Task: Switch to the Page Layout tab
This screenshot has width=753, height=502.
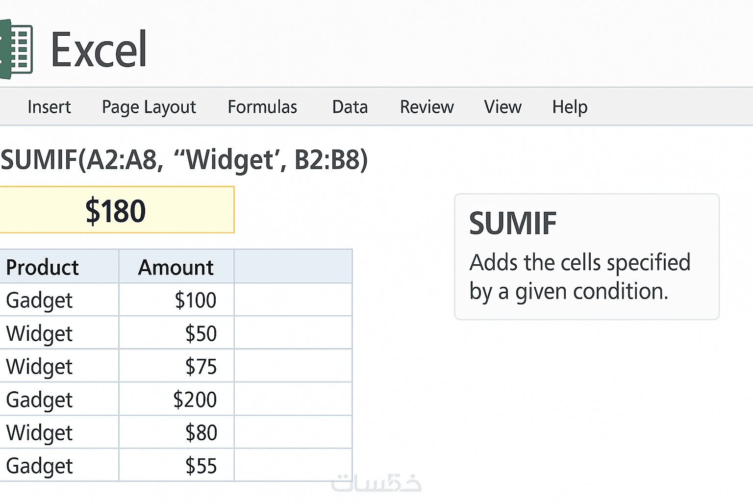Action: pos(149,107)
